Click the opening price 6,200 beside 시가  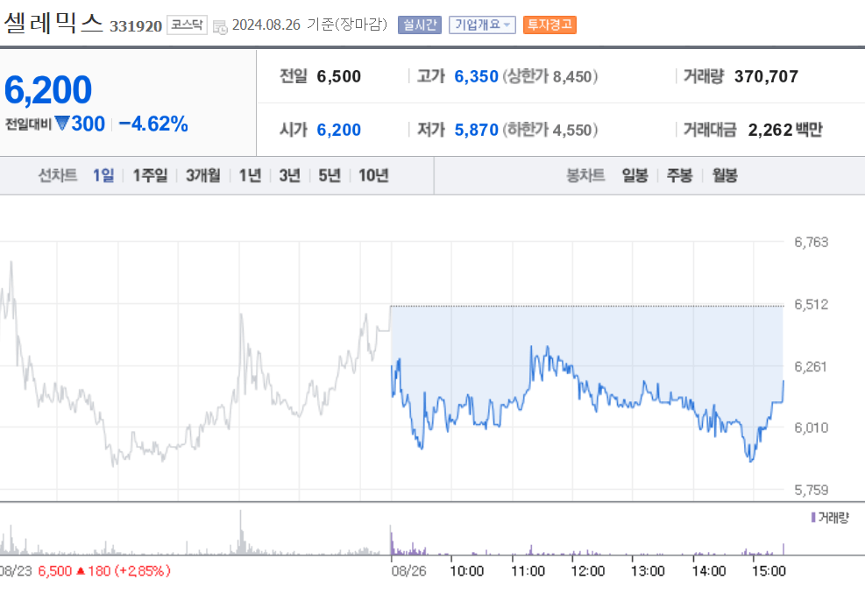tap(338, 130)
